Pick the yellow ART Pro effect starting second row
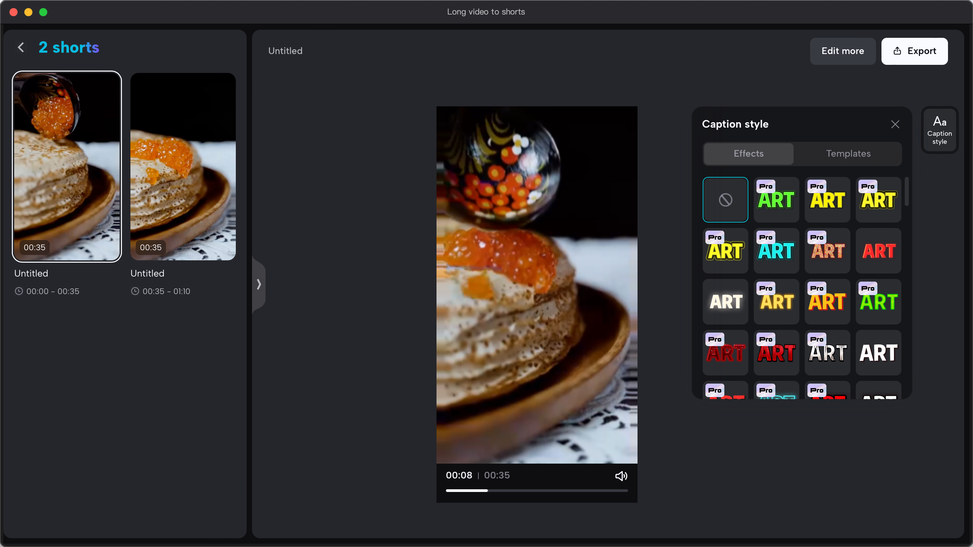This screenshot has height=547, width=973. 725,251
